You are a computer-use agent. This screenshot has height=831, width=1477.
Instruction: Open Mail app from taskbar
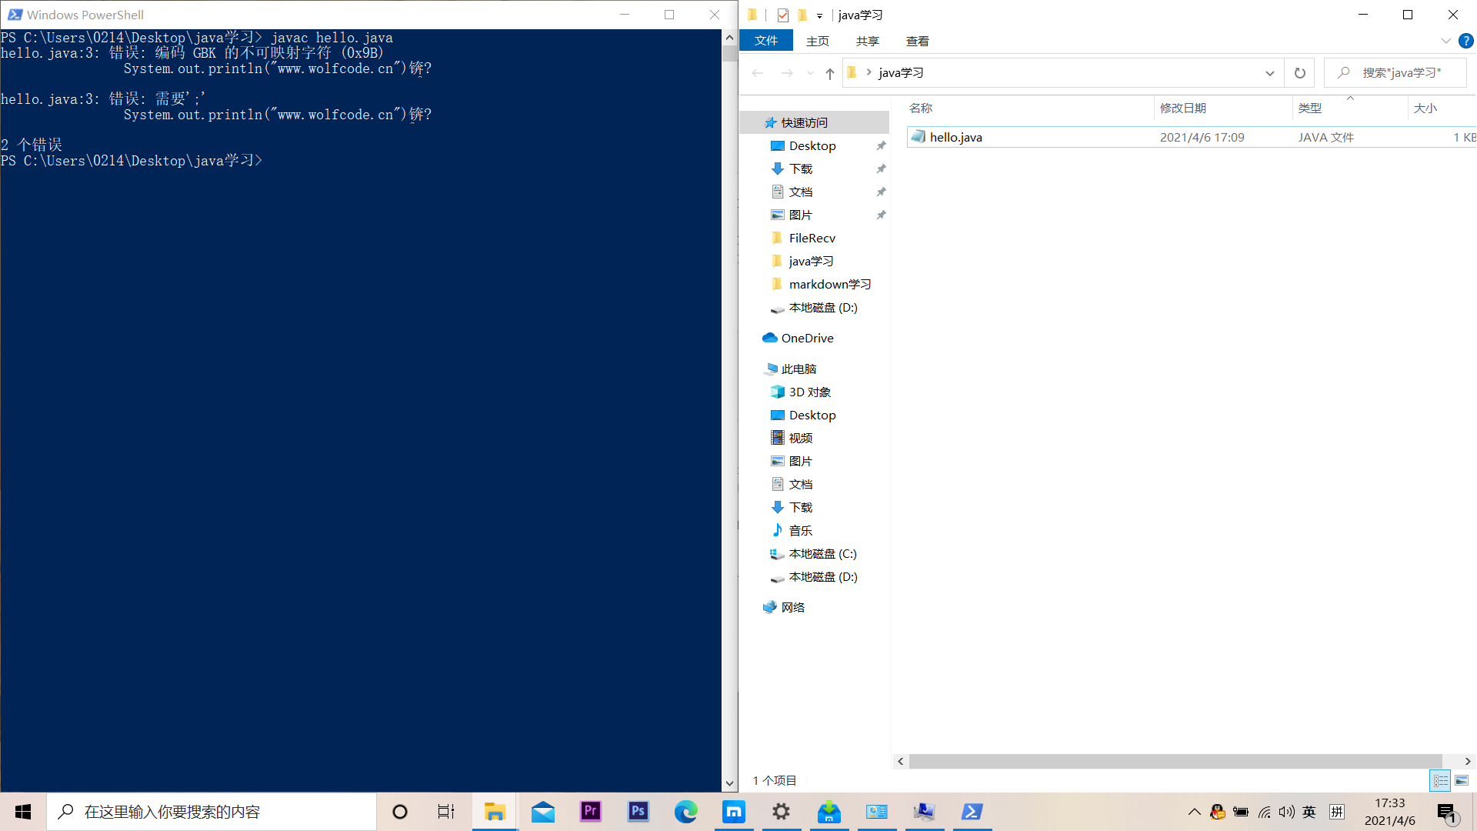[542, 812]
